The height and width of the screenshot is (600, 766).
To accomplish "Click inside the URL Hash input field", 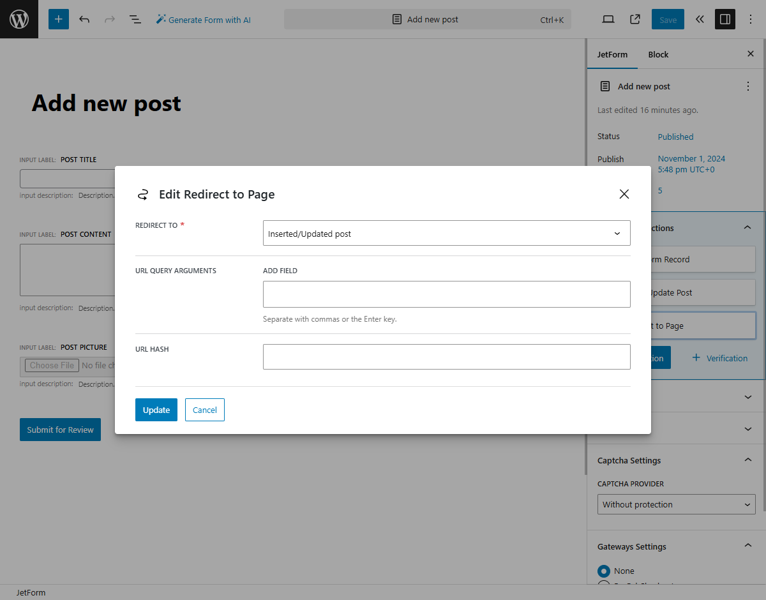I will click(446, 356).
